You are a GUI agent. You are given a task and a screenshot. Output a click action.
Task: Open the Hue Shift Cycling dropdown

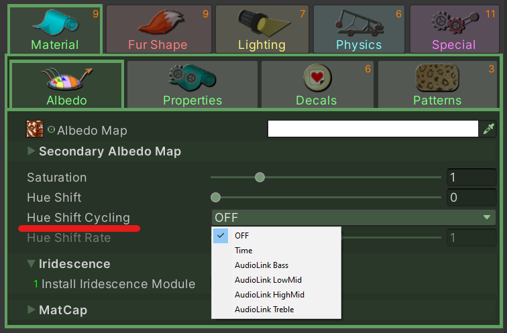coord(353,217)
